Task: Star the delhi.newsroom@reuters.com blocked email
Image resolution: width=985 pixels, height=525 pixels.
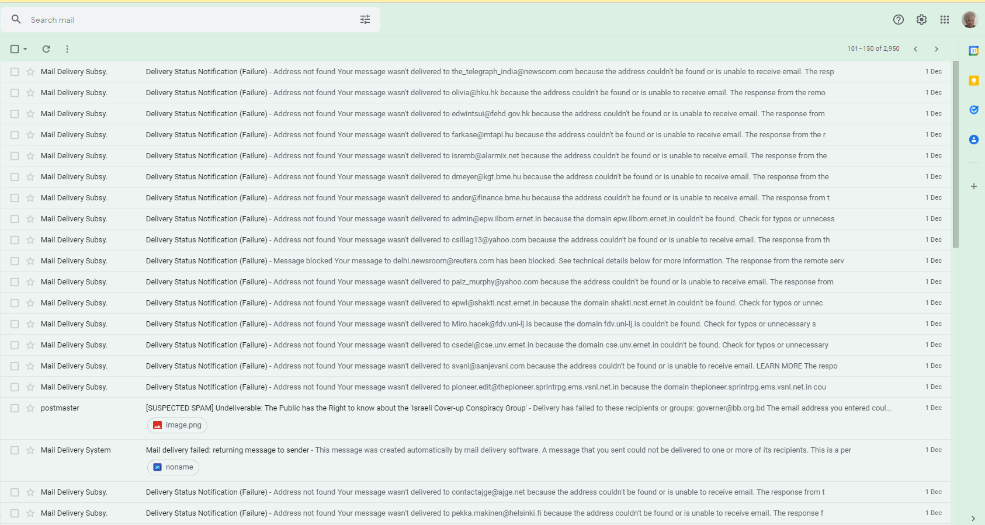Action: point(30,261)
